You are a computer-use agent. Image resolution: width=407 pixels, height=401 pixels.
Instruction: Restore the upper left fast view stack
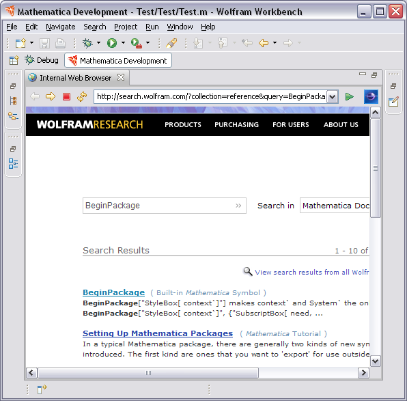pyautogui.click(x=13, y=86)
